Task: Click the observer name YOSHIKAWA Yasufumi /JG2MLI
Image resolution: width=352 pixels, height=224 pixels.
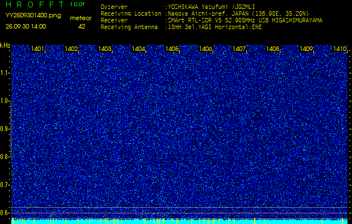Action: [211, 7]
